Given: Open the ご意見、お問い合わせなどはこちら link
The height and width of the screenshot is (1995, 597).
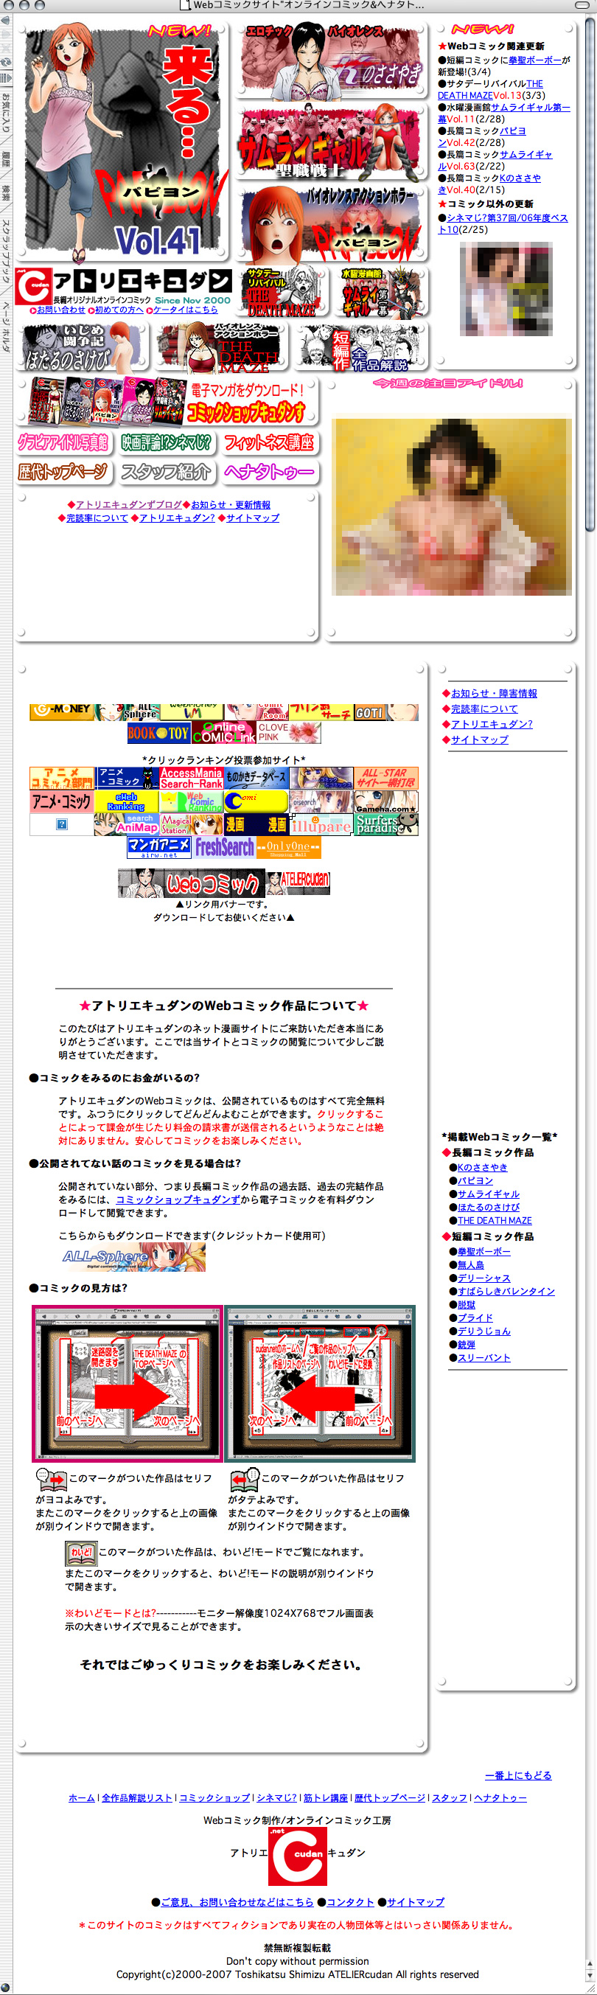Looking at the screenshot, I should coord(237,1901).
